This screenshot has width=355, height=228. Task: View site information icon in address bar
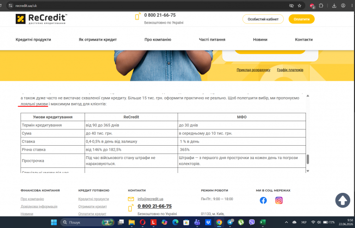[11, 6]
